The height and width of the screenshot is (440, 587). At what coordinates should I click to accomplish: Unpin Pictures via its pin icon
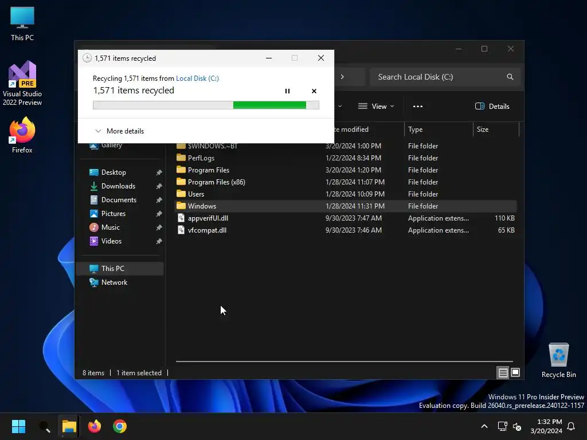(159, 214)
